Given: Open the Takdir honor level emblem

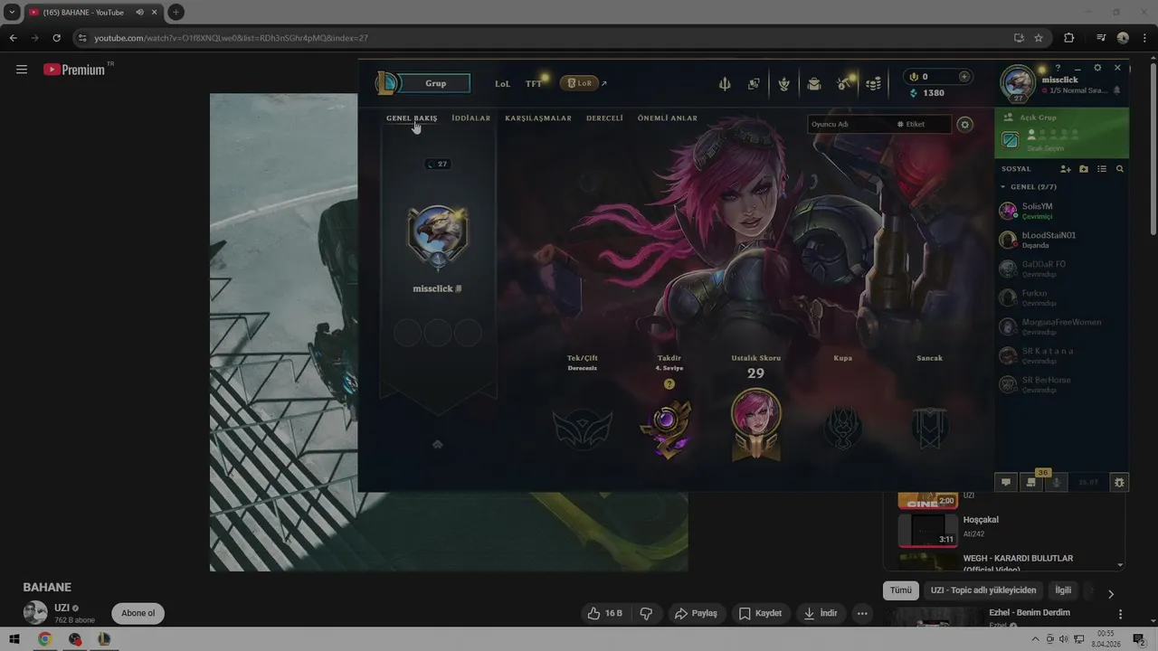Looking at the screenshot, I should [x=669, y=429].
